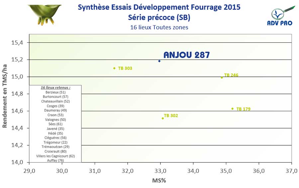Click the TB 179 data label
The image size is (299, 188).
point(243,109)
